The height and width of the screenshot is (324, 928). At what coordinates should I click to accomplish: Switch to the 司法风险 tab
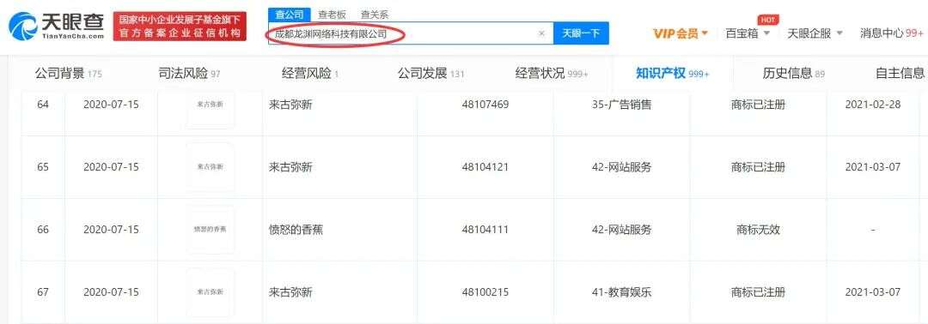coord(189,73)
